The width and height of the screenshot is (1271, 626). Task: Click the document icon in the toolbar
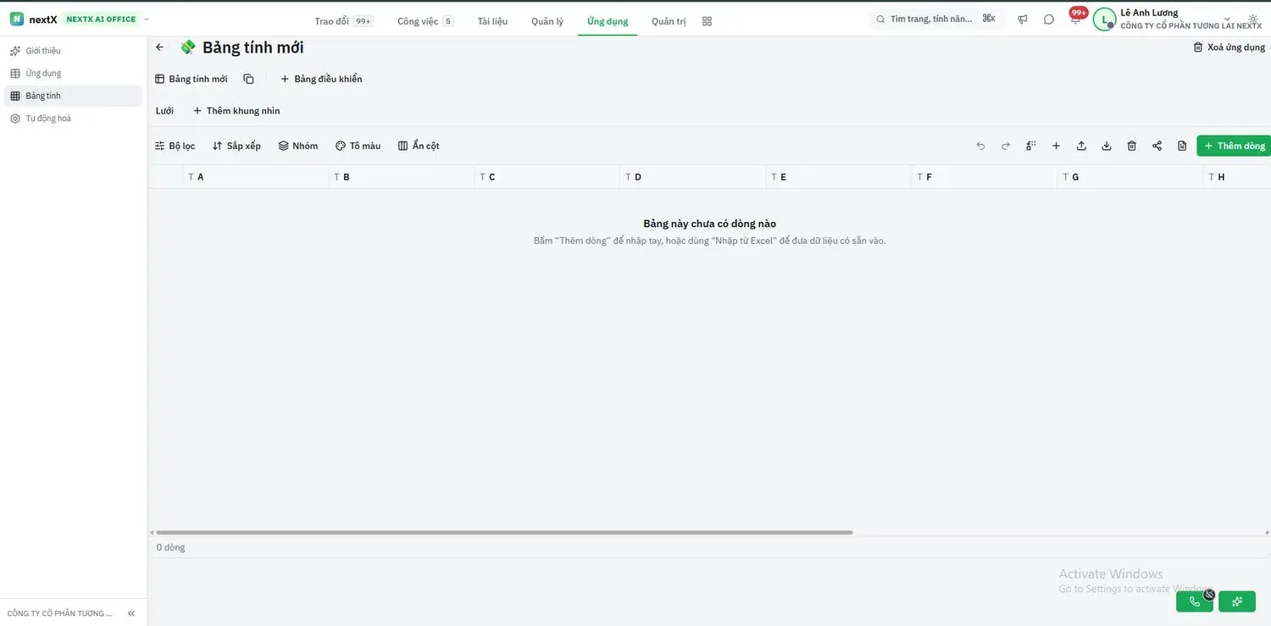(1182, 146)
